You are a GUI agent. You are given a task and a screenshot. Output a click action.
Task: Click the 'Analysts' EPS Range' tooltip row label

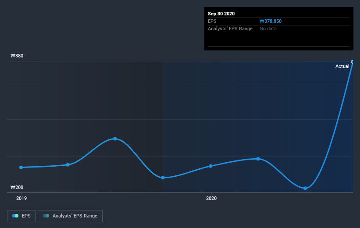230,28
